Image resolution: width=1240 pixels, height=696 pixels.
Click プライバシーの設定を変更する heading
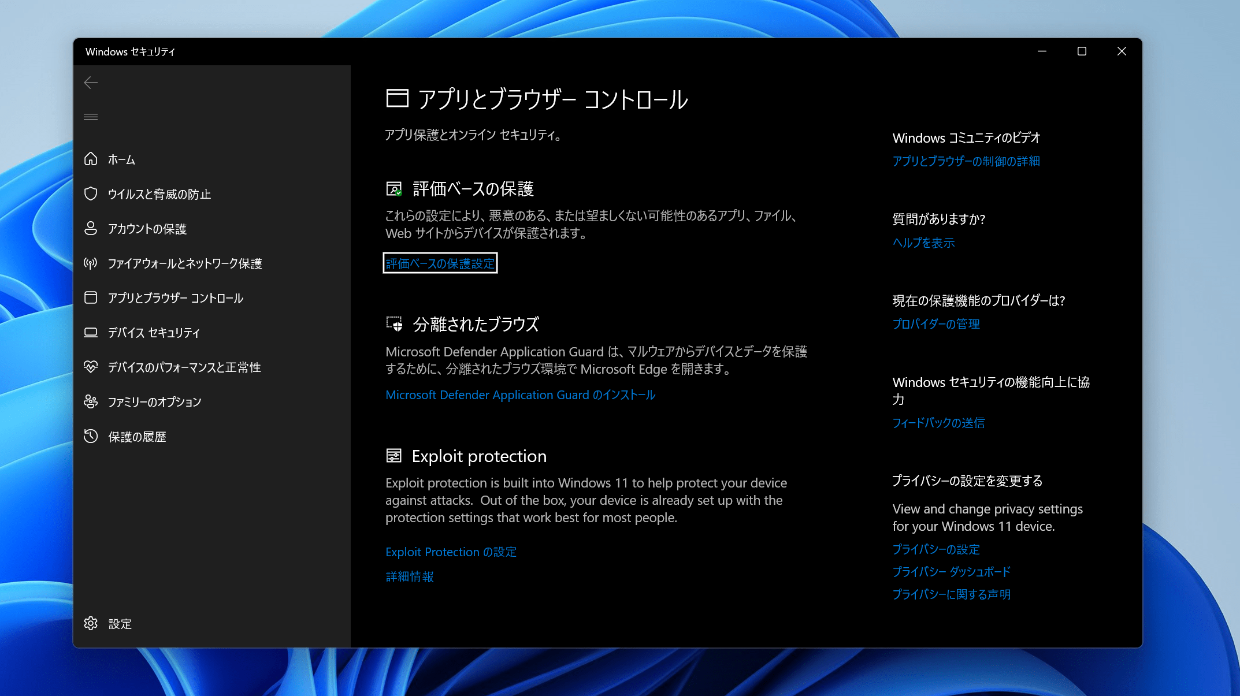(967, 481)
